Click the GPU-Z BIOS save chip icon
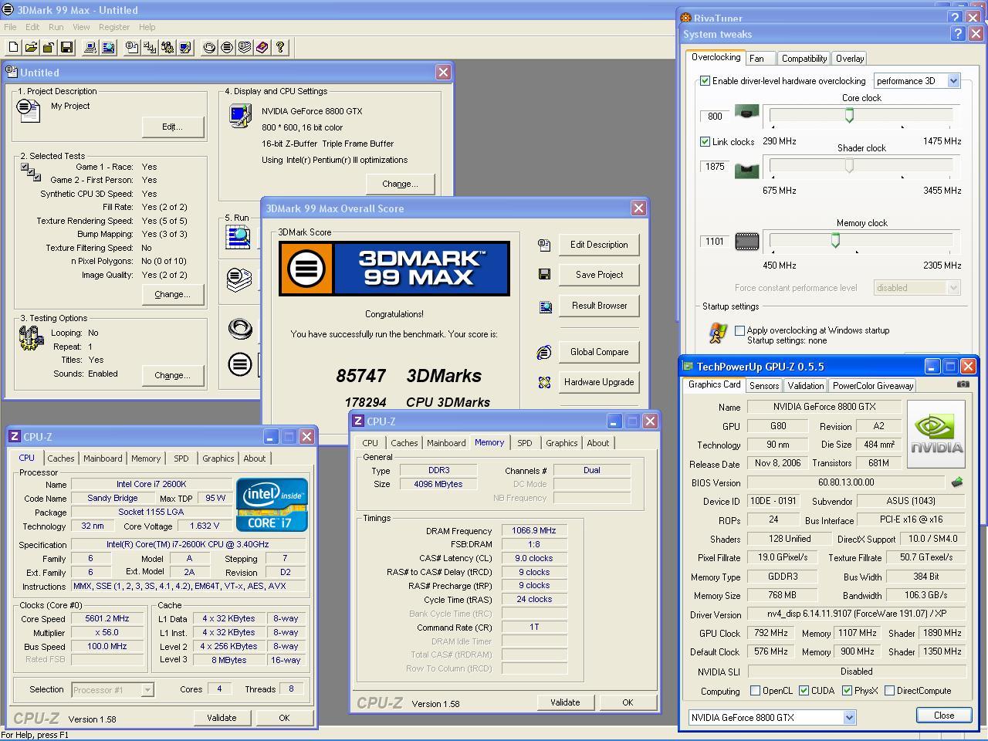 pos(957,482)
